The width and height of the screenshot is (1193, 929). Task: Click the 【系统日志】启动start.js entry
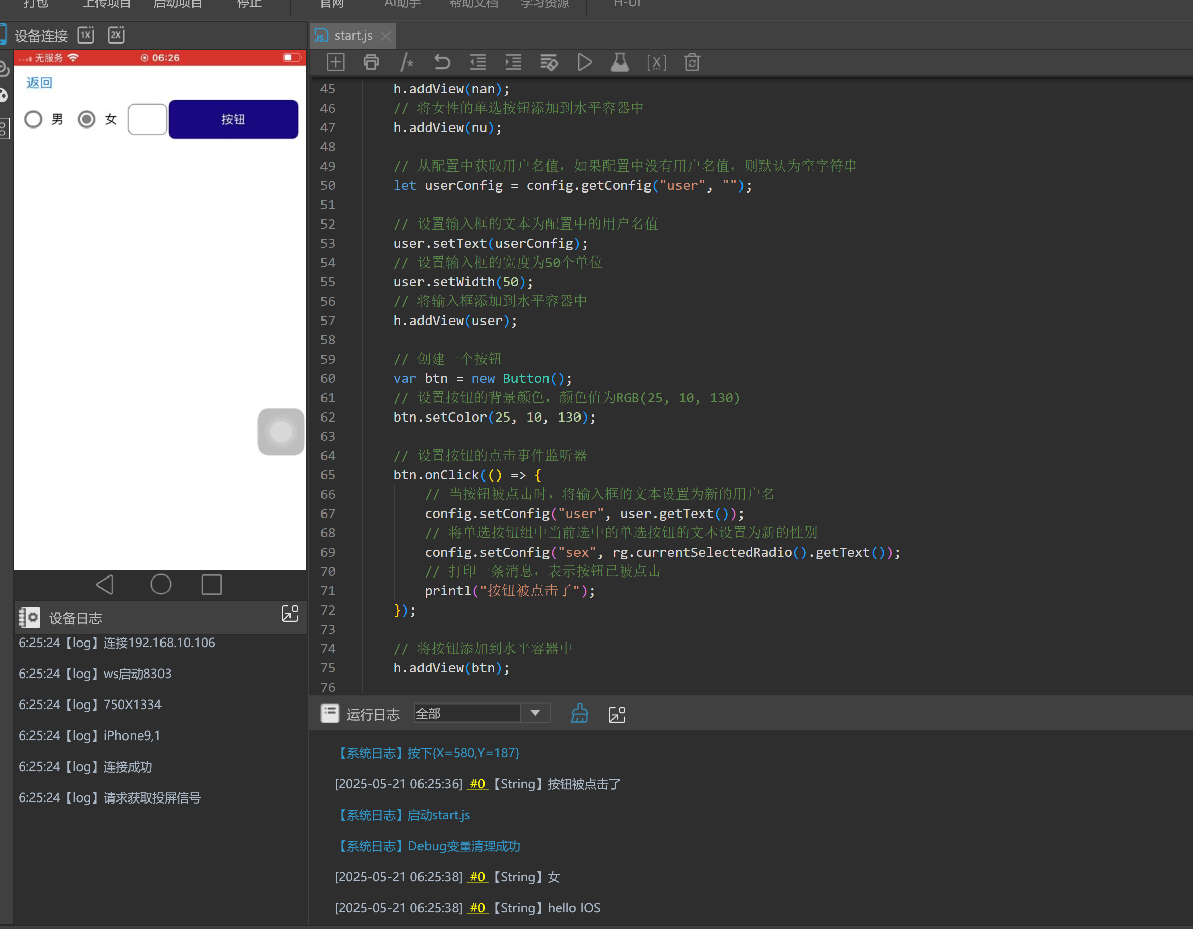[x=403, y=815]
